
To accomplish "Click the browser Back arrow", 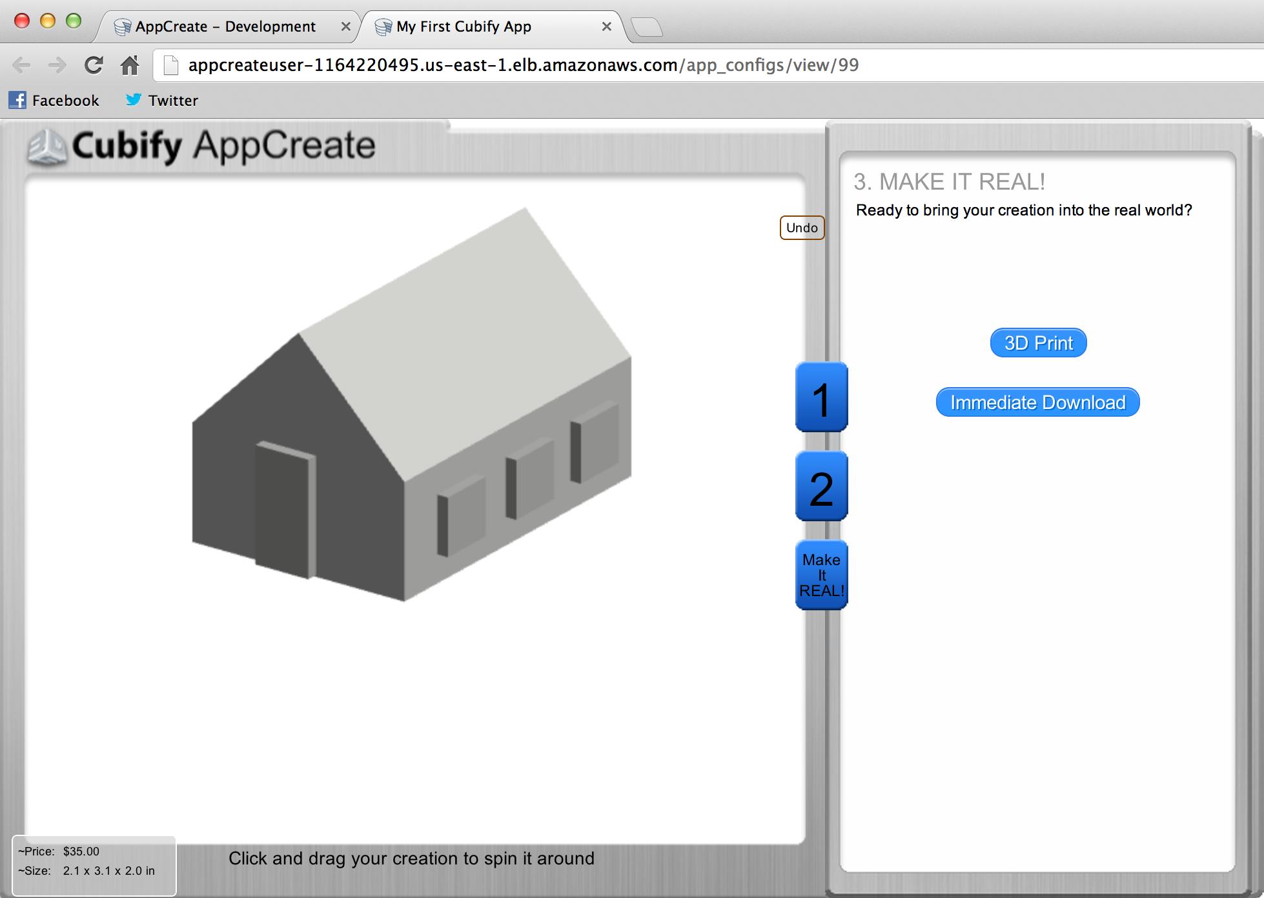I will tap(22, 65).
